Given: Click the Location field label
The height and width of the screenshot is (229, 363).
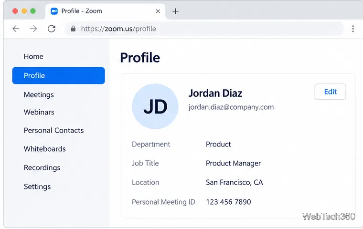Looking at the screenshot, I should coord(145,182).
